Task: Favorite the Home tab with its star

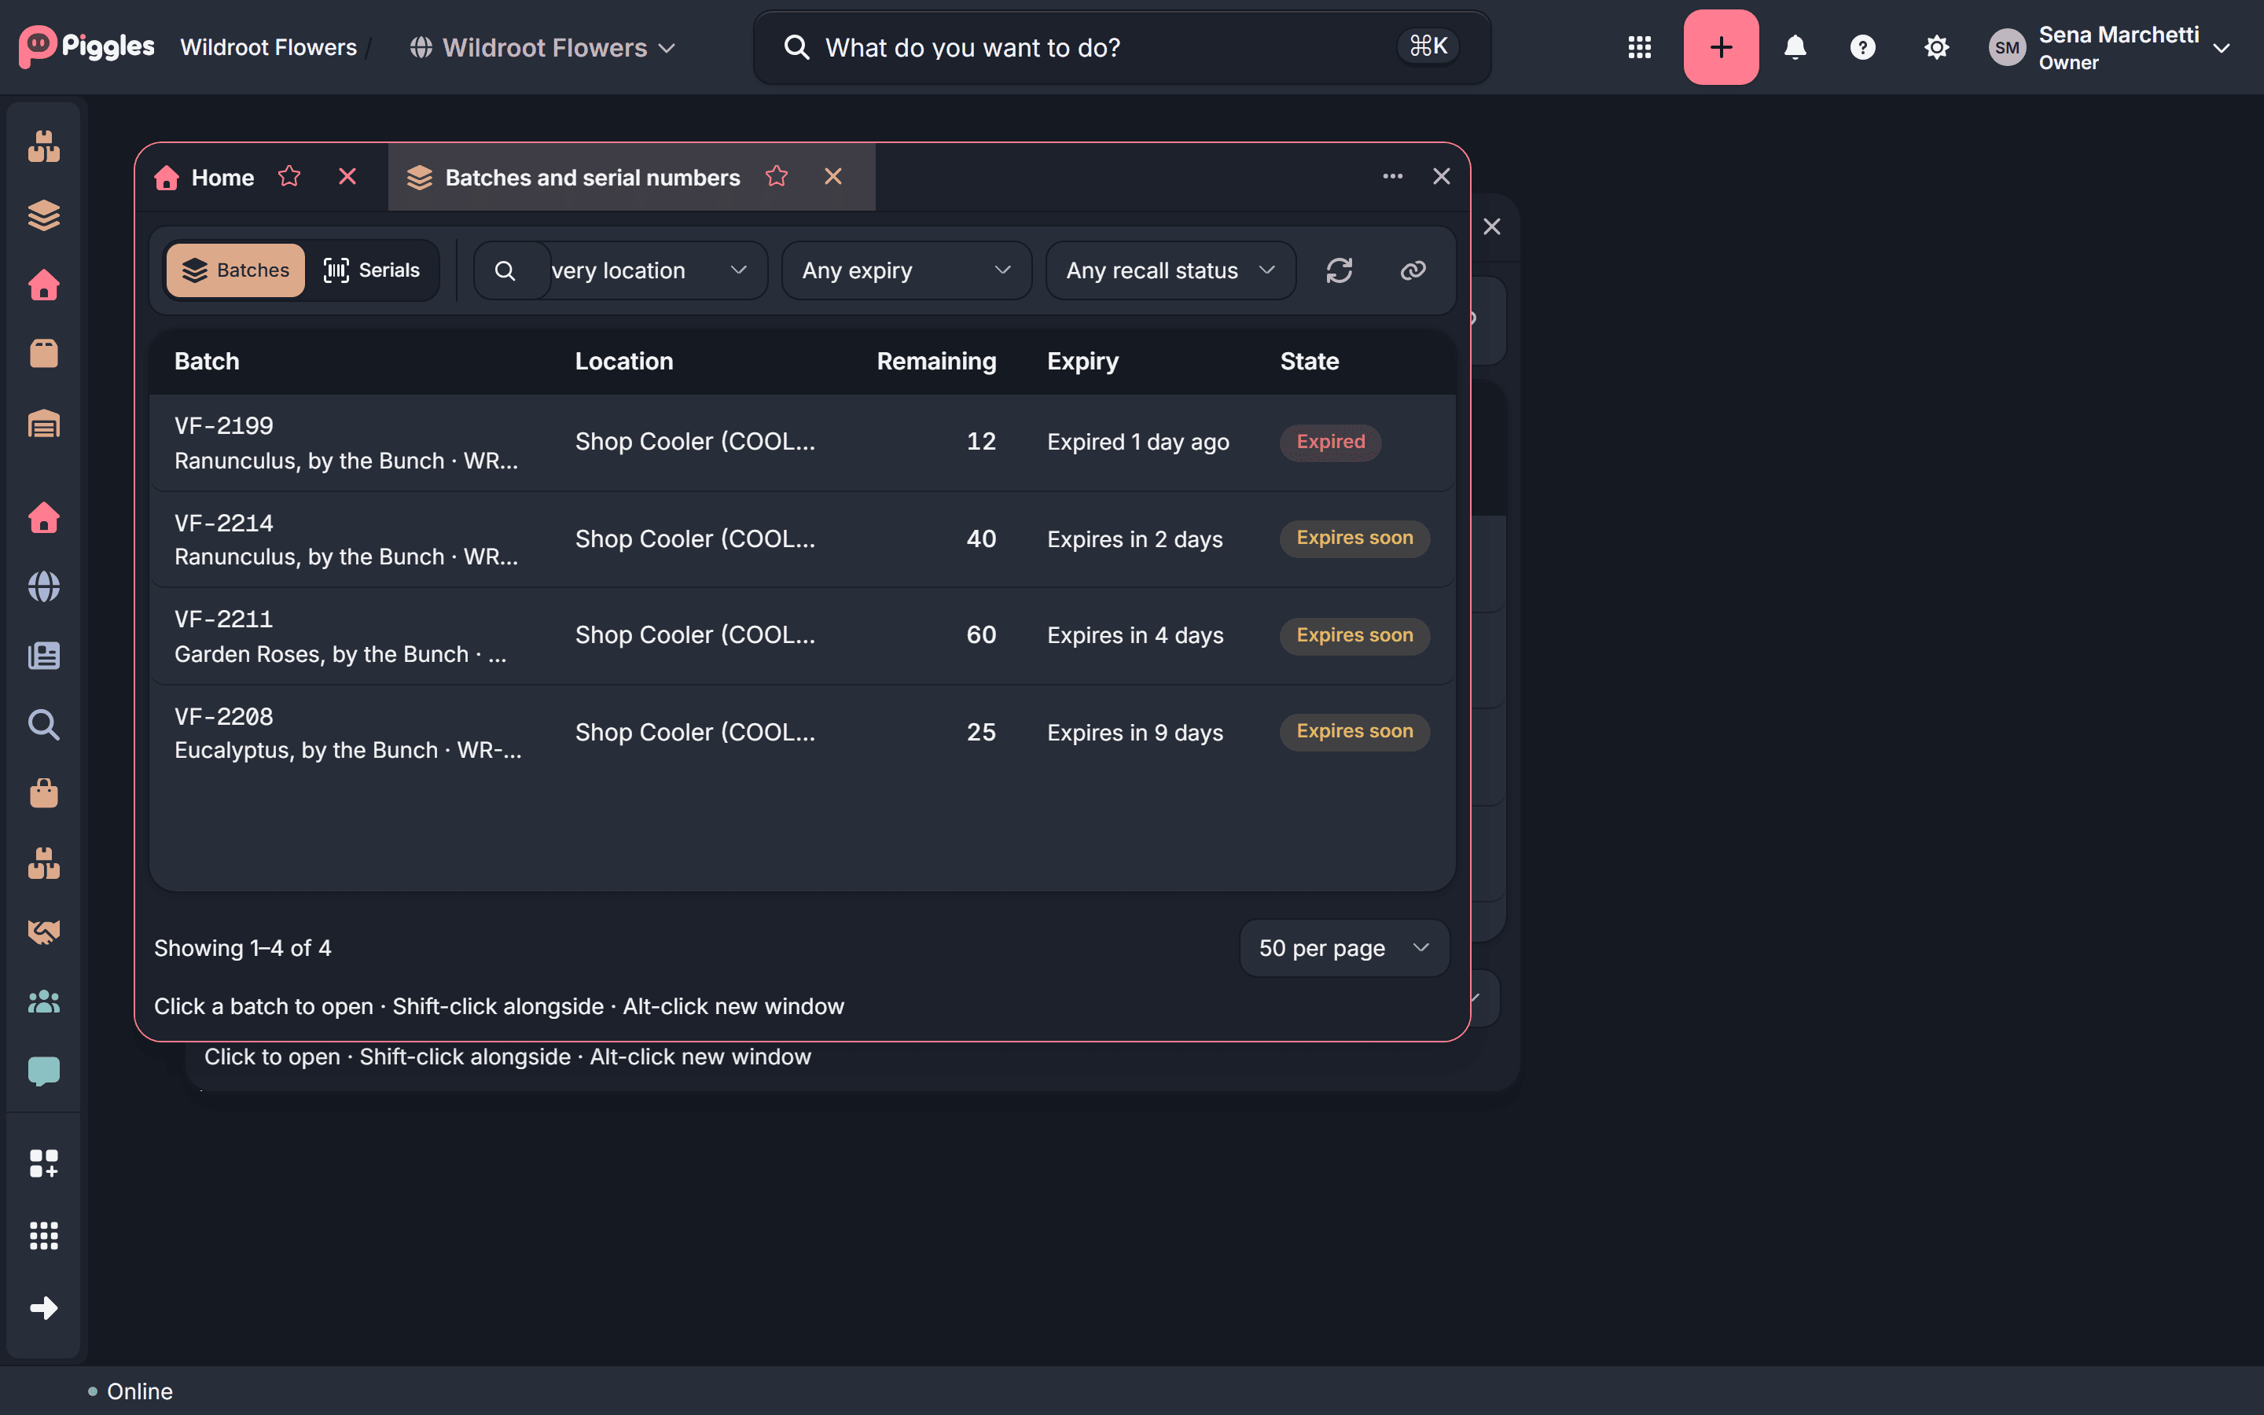Action: click(x=289, y=176)
